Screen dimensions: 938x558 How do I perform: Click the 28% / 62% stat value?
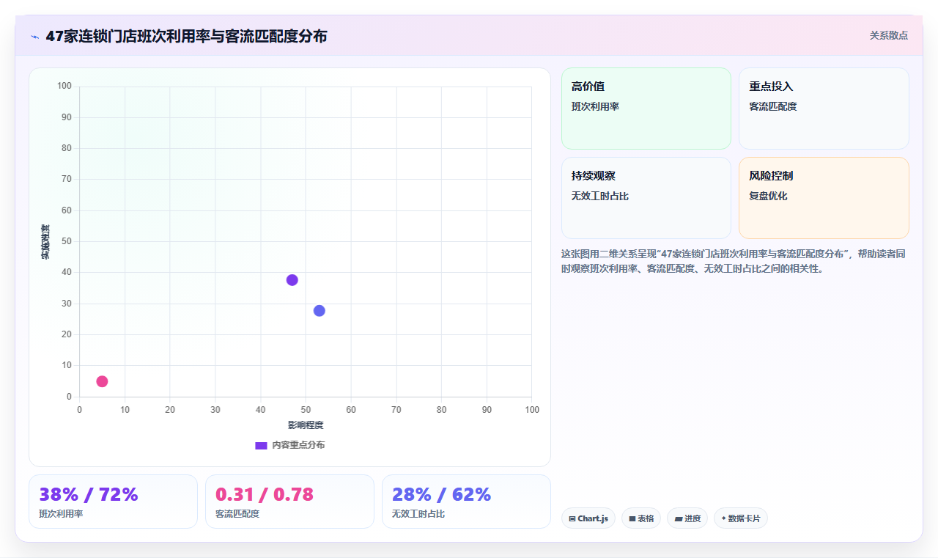pos(441,495)
